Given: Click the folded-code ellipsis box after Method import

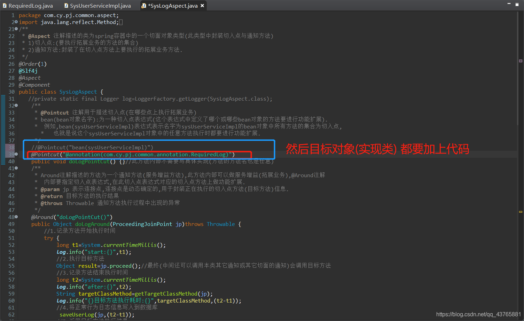Looking at the screenshot, I should (x=121, y=22).
